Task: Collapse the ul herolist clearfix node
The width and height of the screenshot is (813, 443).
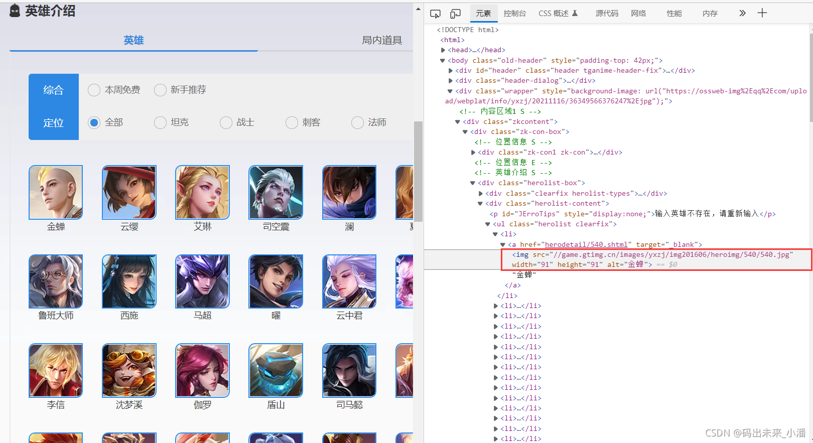Action: click(x=488, y=224)
